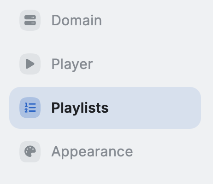
Task: Click the gray Player label text
Action: click(x=72, y=64)
